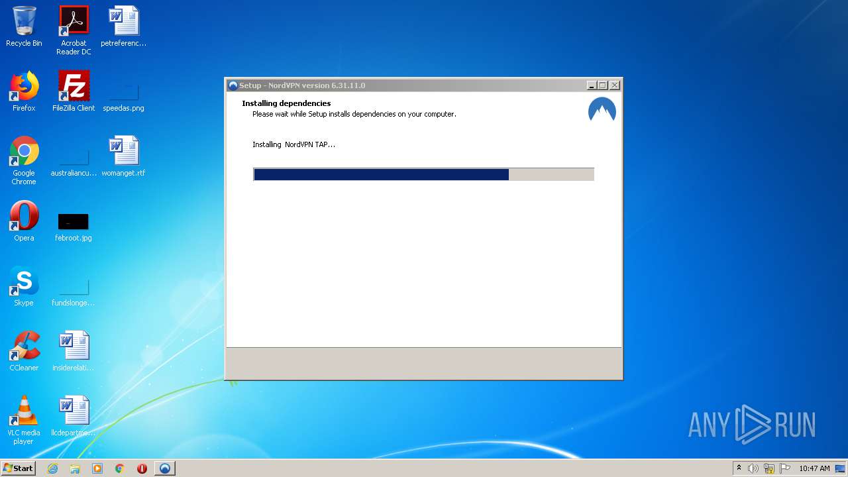Click the "Installing NordVPN TAP..." status text
Image resolution: width=848 pixels, height=477 pixels.
(x=293, y=144)
